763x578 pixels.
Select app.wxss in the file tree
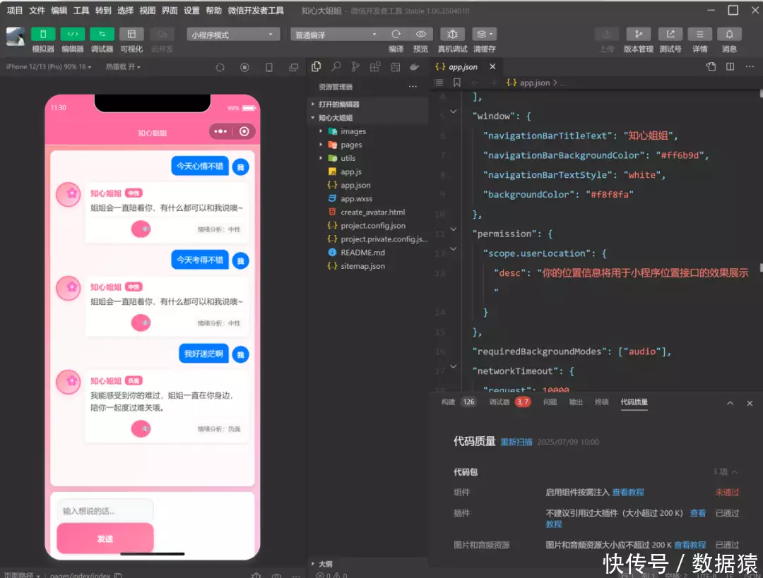[x=356, y=198]
